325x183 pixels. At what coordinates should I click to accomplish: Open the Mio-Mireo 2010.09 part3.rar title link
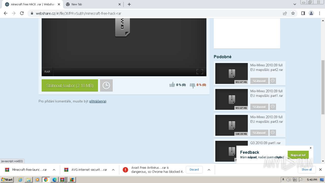click(x=267, y=119)
